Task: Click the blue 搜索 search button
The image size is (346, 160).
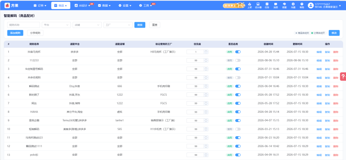Action: pos(140,25)
